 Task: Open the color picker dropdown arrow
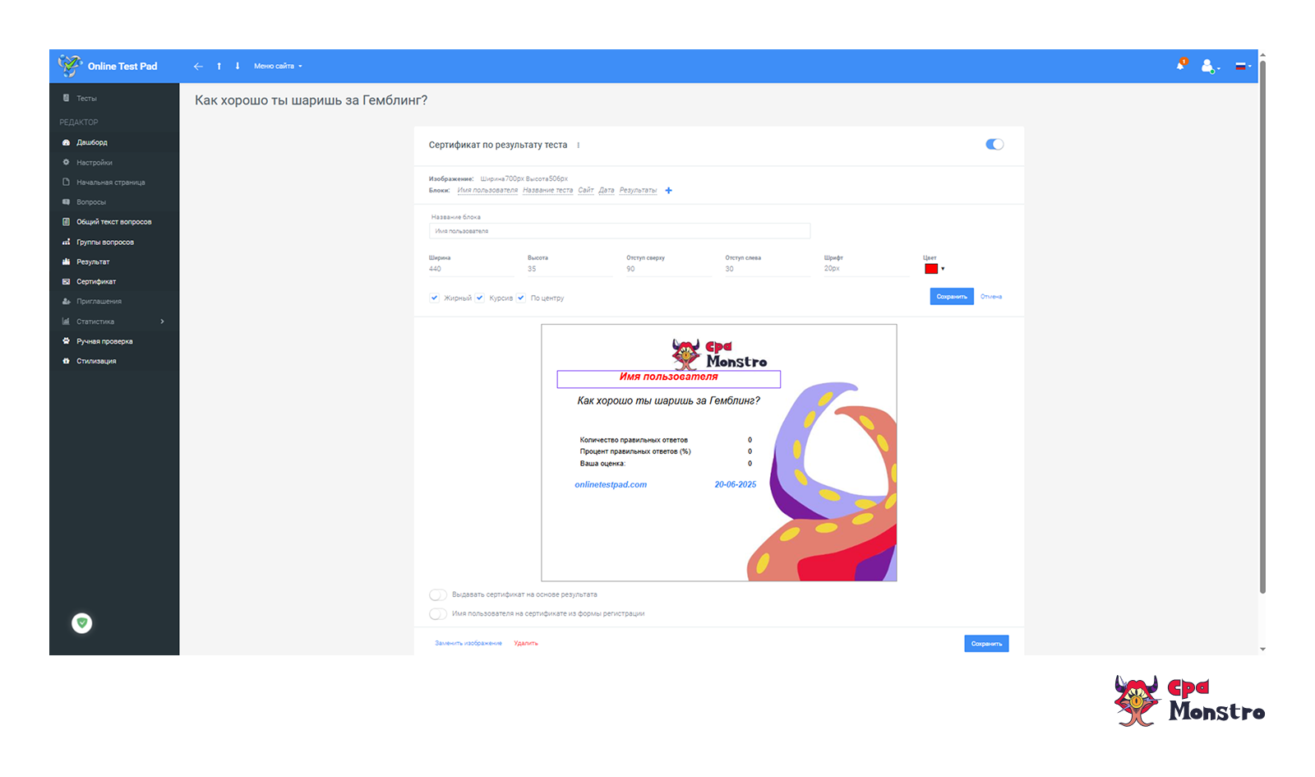[943, 269]
